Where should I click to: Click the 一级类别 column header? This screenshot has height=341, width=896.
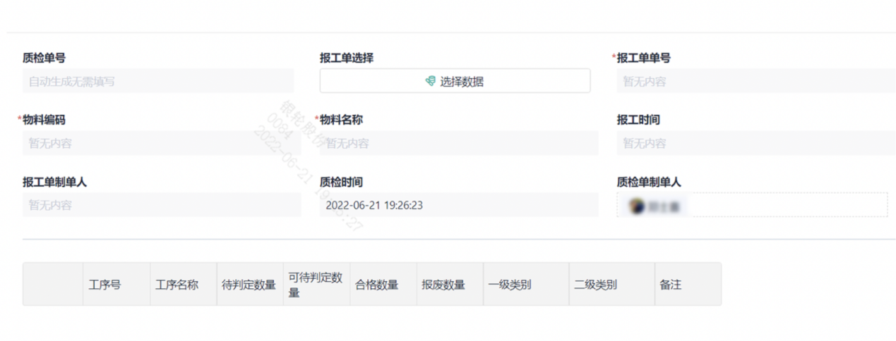tap(510, 285)
